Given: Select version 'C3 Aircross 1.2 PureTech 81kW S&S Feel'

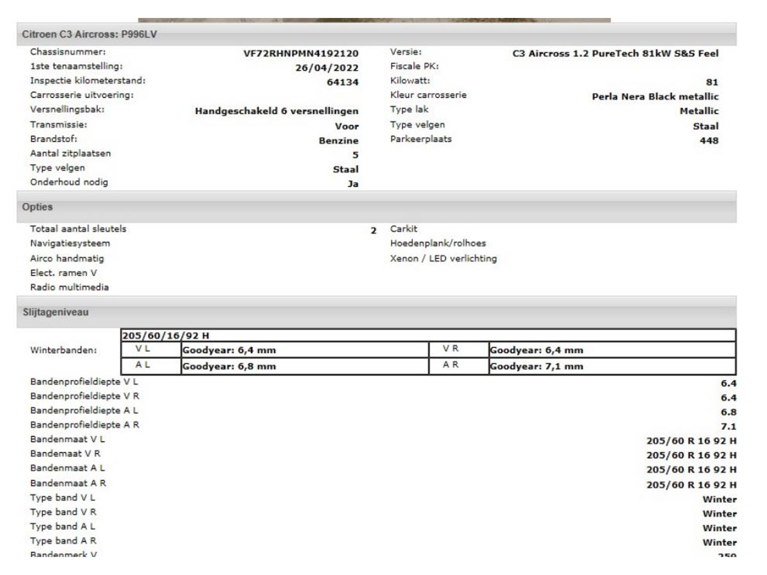Looking at the screenshot, I should (615, 54).
